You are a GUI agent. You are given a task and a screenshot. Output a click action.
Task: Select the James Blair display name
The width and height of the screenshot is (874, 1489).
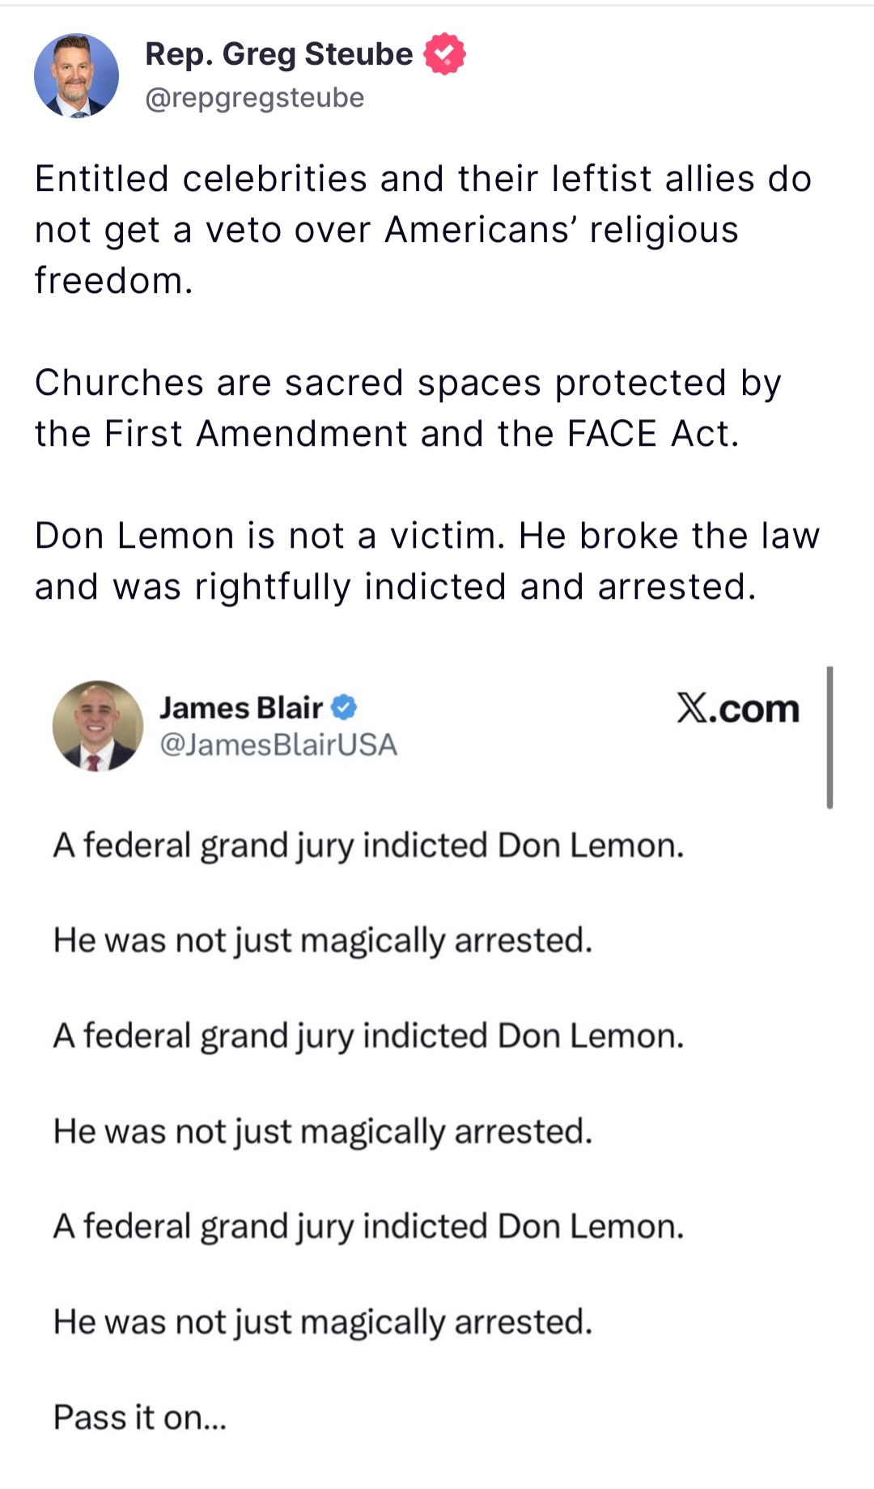240,707
